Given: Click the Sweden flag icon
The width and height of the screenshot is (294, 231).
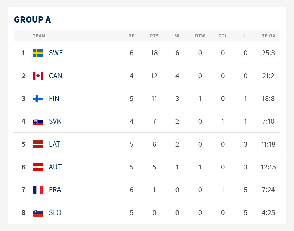Looking at the screenshot, I should click(x=38, y=53).
